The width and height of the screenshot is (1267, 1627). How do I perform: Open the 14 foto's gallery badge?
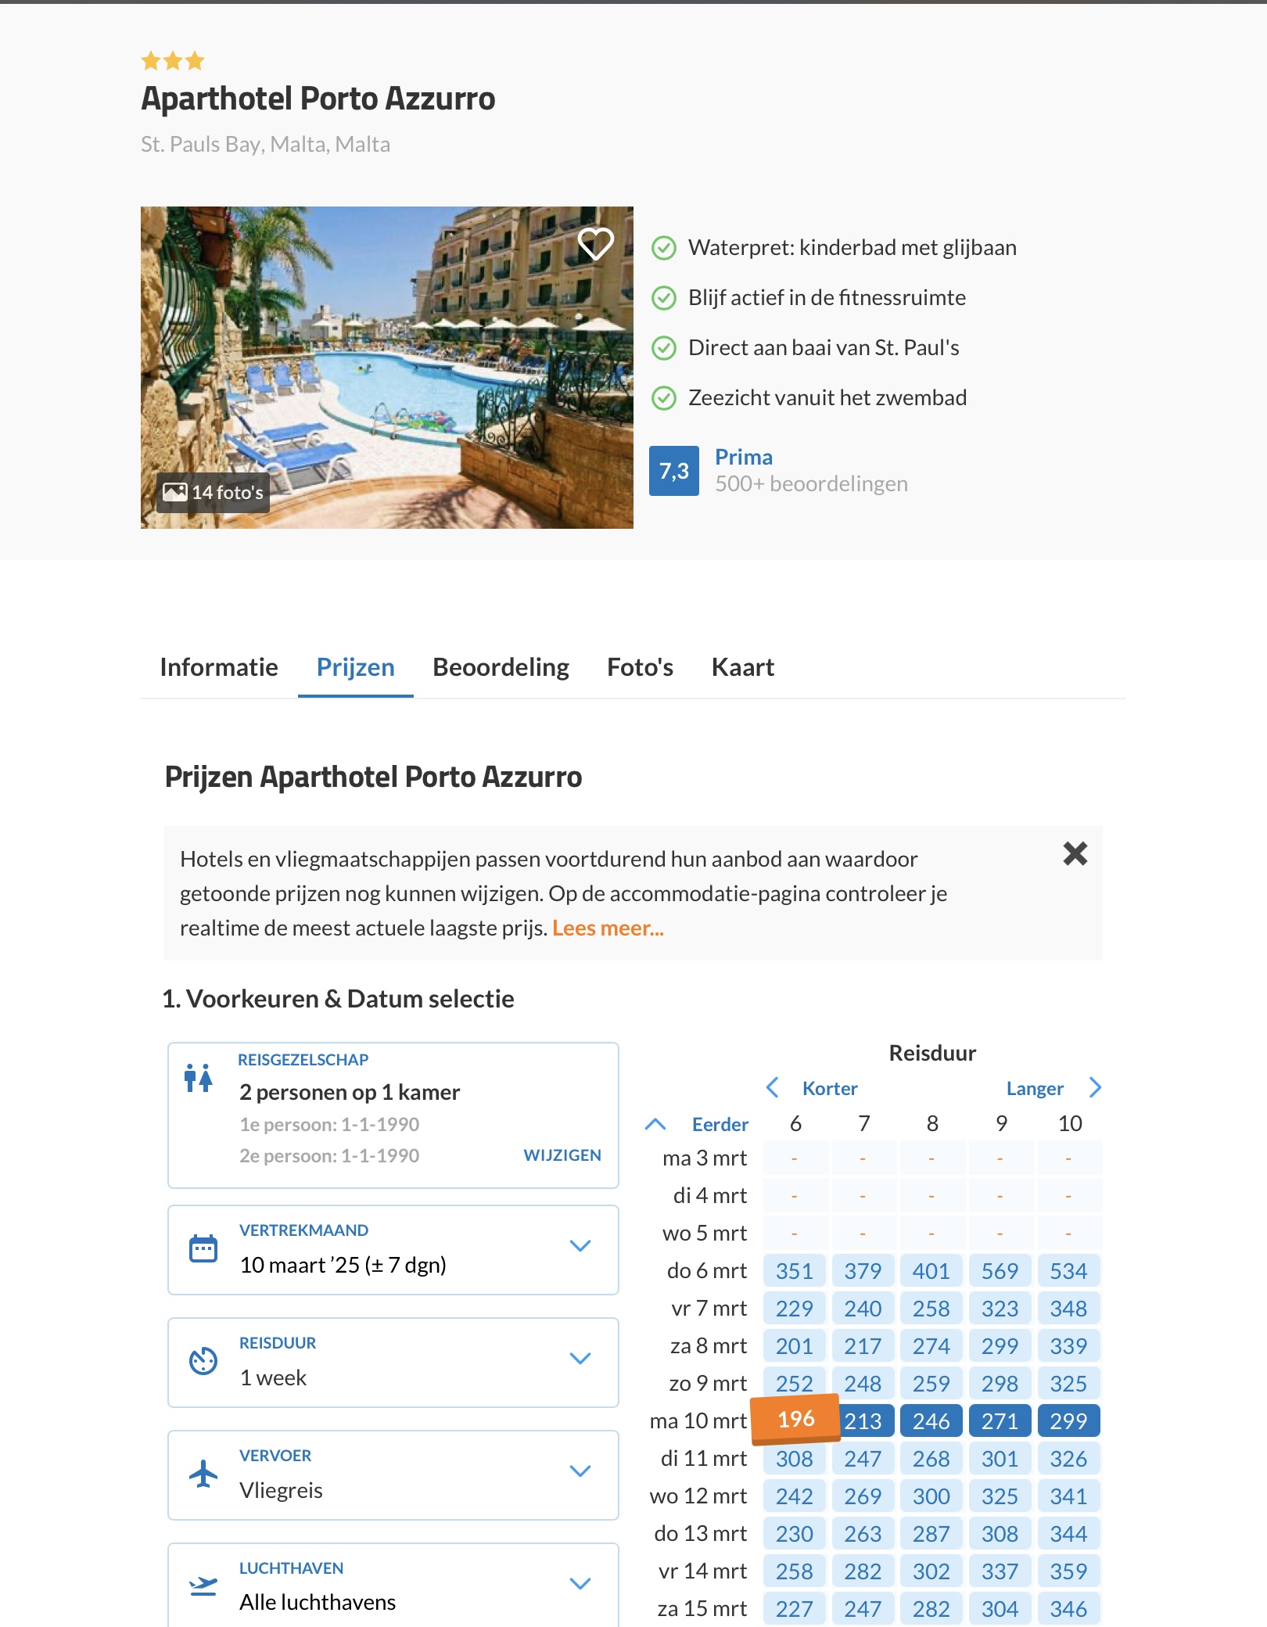213,492
